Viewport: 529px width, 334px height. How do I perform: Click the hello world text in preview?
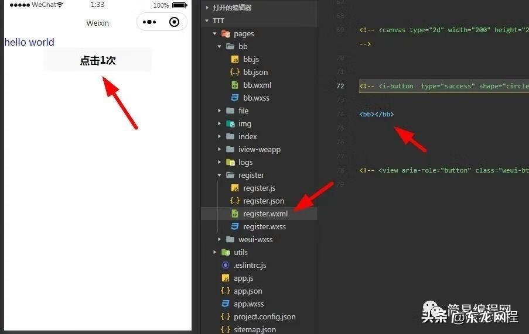[x=29, y=42]
